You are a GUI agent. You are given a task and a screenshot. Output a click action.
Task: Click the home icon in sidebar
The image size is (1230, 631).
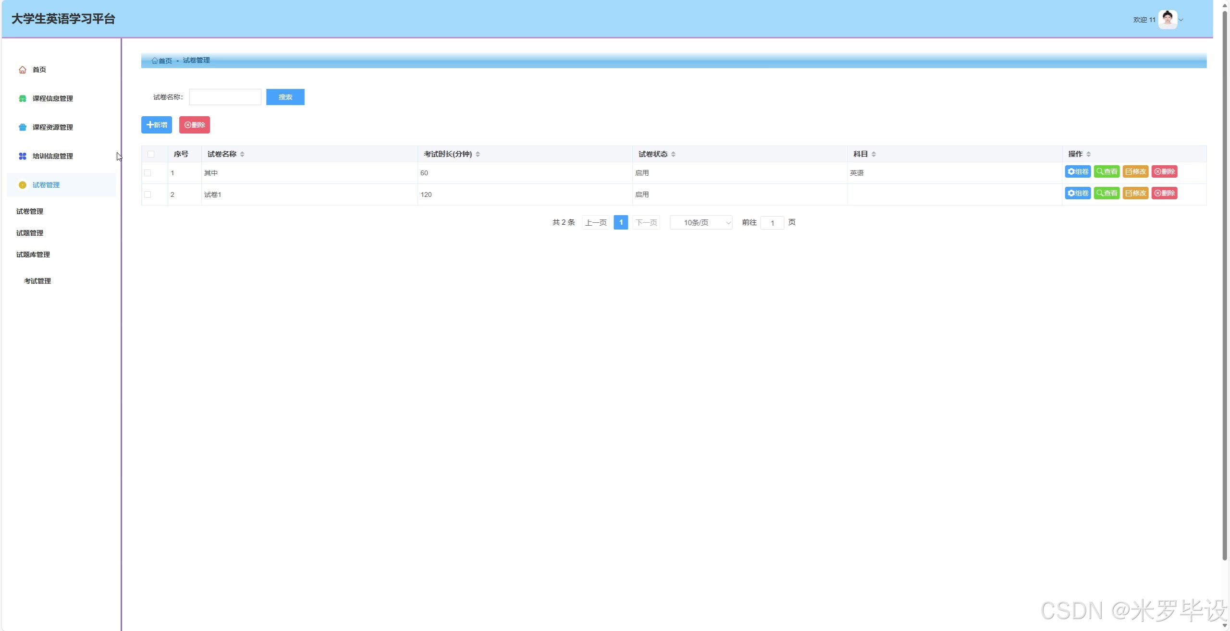[23, 70]
